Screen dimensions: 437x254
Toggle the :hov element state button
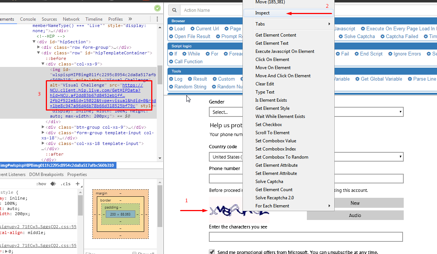coord(41,184)
